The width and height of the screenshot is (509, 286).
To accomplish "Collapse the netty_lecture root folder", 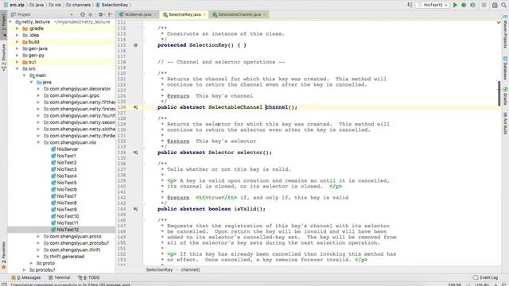I will click(x=10, y=21).
